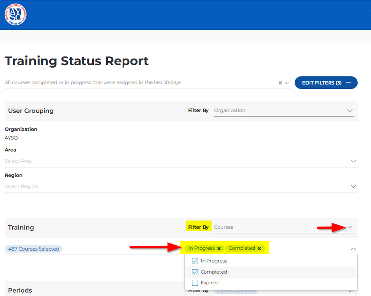The height and width of the screenshot is (296, 371).
Task: Expand the Training Filter By Courses chevron
Action: click(350, 227)
